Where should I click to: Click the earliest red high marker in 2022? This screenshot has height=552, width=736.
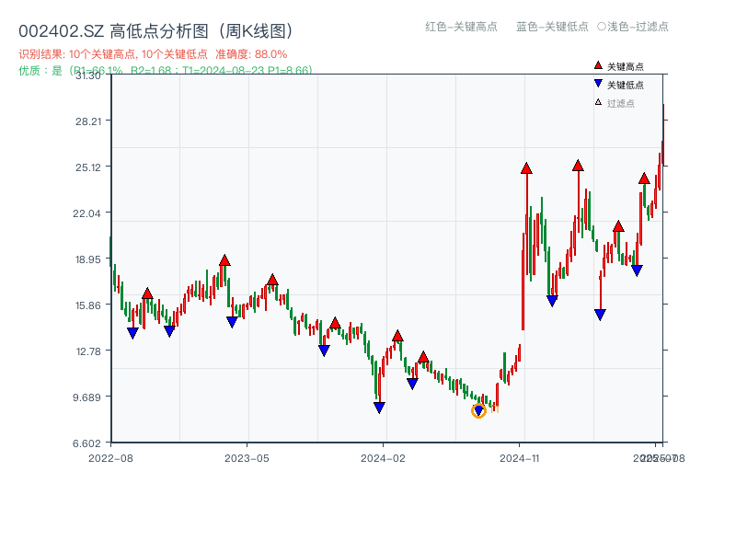147,293
